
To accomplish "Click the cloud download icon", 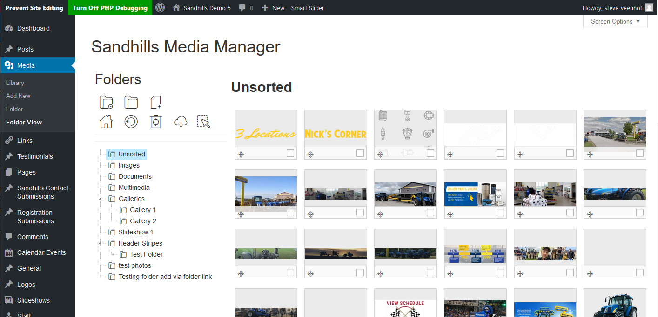I will click(181, 122).
